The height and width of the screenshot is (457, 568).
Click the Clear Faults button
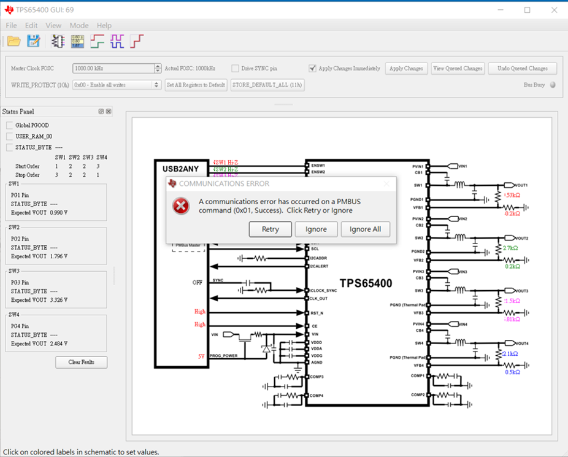81,362
